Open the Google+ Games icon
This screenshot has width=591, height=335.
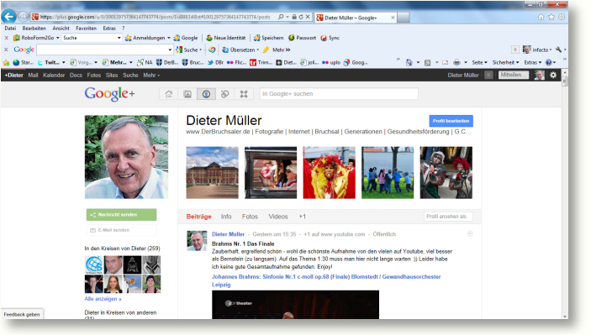click(x=244, y=94)
